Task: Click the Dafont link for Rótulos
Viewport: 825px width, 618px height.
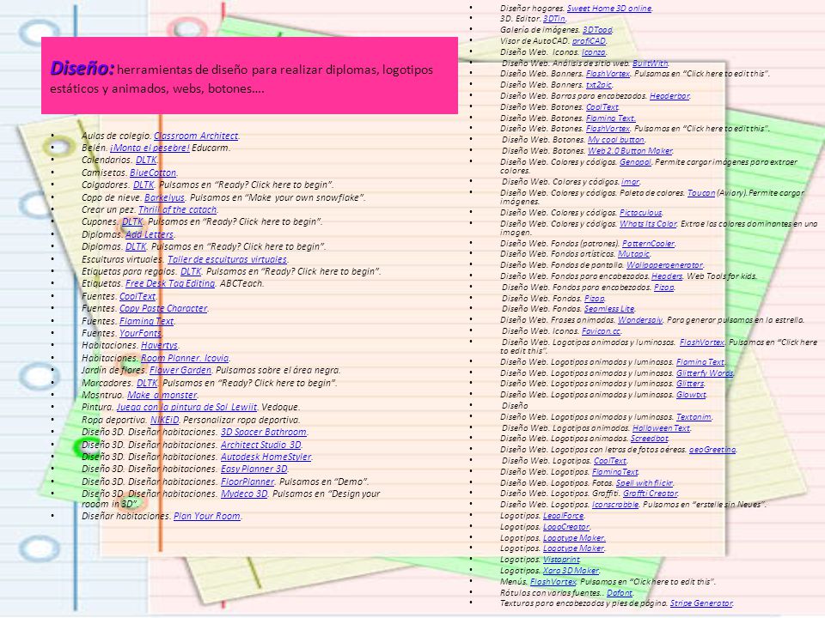Action: (620, 593)
